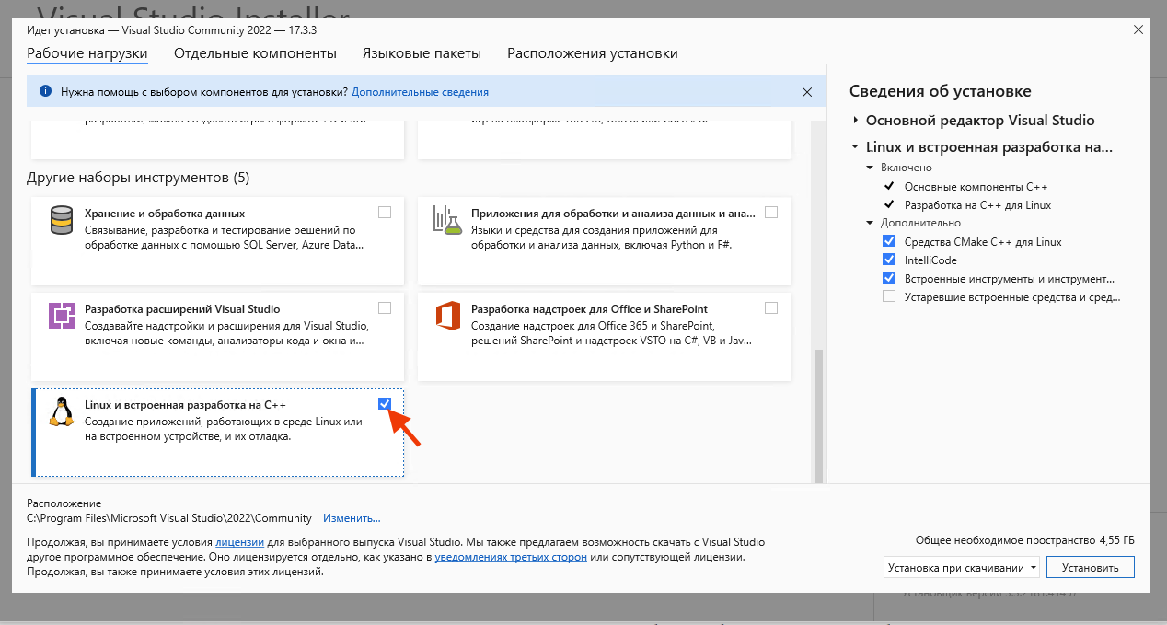This screenshot has height=625, width=1167.
Task: Click the Office logo icon for SharePoint add-ins
Action: coord(447,316)
